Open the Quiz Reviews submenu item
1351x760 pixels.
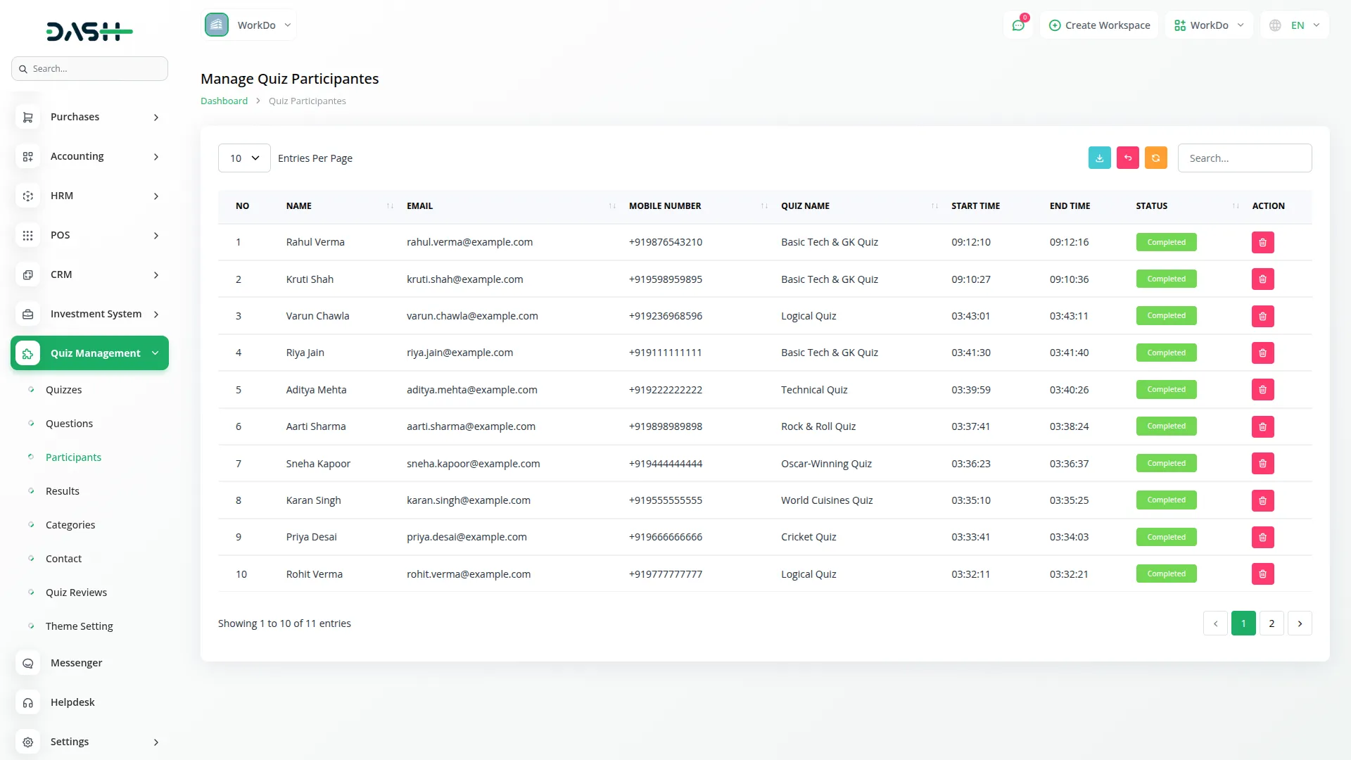tap(76, 593)
